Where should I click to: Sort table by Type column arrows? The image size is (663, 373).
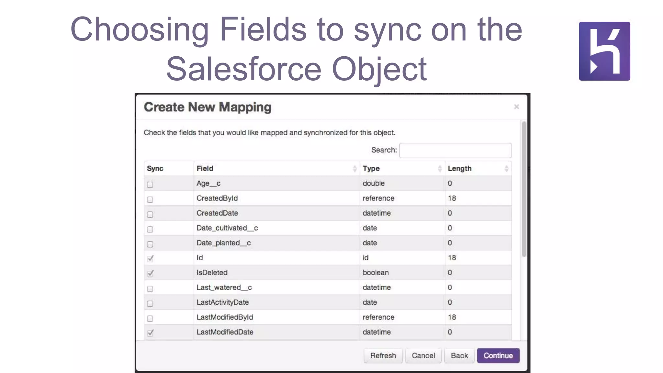click(440, 168)
